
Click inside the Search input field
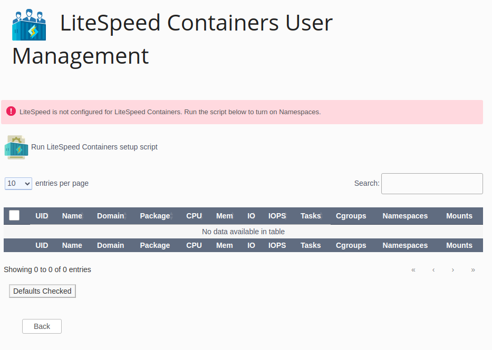coord(431,183)
